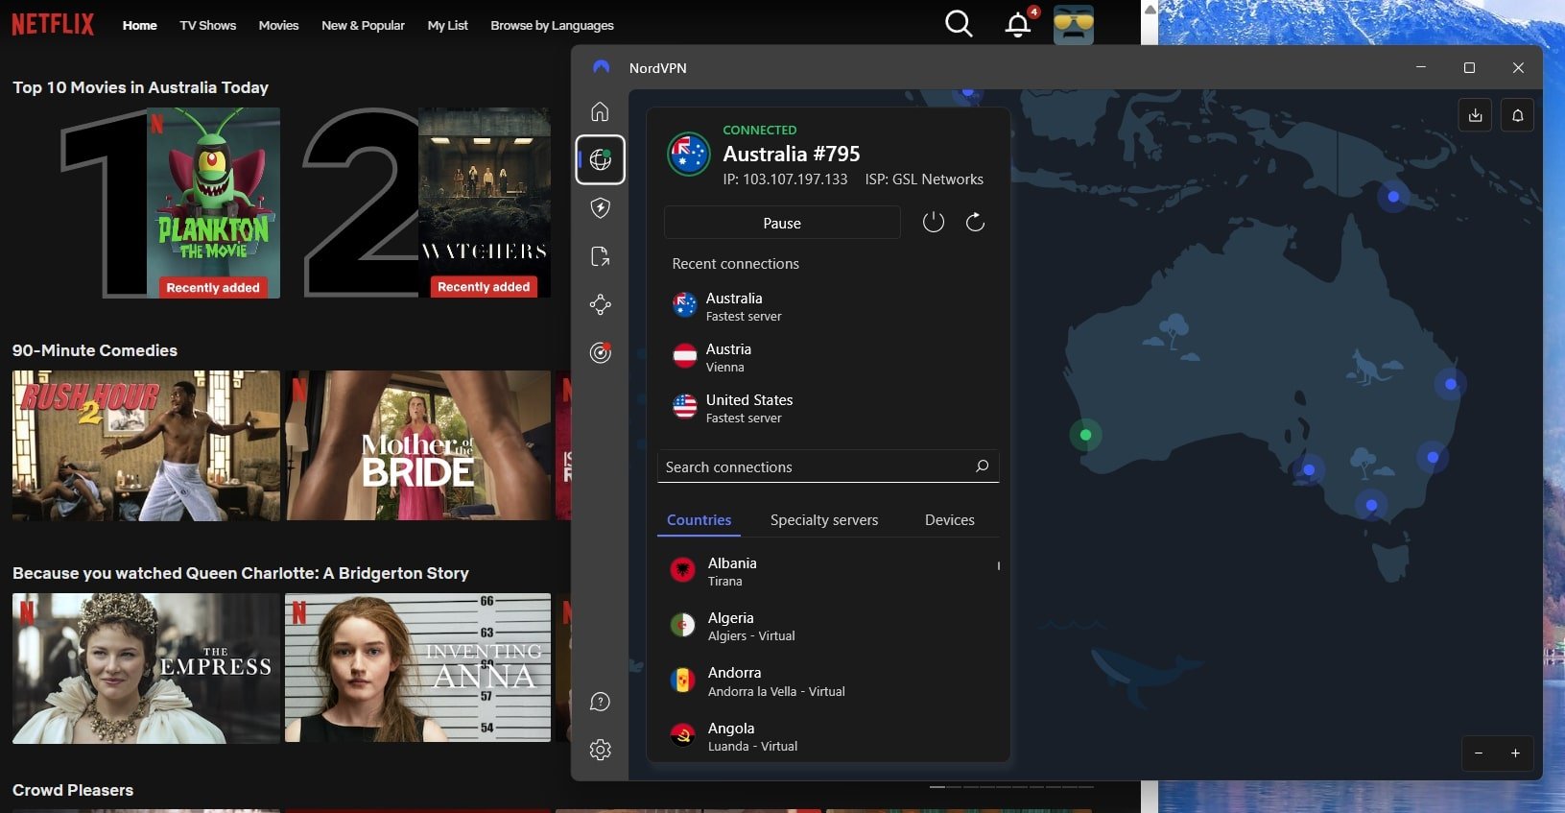The image size is (1565, 813).
Task: Click the Queen Charlotte recommendation row title
Action: (x=241, y=573)
